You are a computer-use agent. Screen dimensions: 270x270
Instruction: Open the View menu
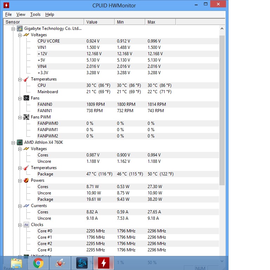[21, 14]
